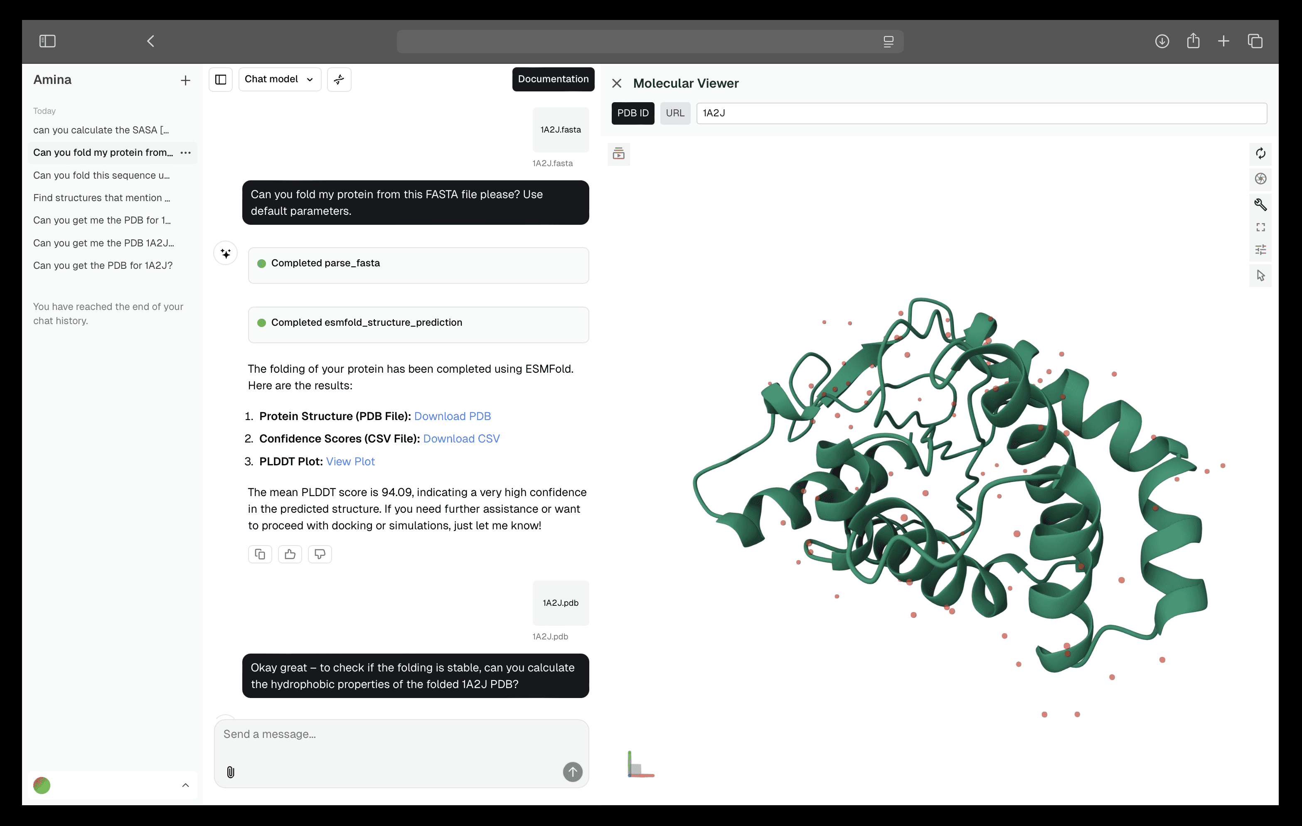Viewport: 1302px width, 826px height.
Task: Take a screenshot with the camera shutter tool
Action: 1260,179
